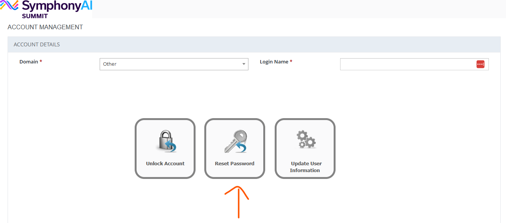Click the gears icon for Update User Information

[306, 139]
